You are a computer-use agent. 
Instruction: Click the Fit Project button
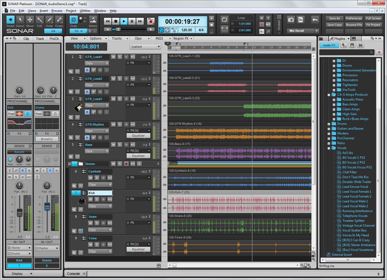pyautogui.click(x=373, y=25)
